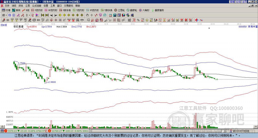The width and height of the screenshot is (258, 138).
Task: Click the 极反通道 indicator label
Action: [x=18, y=26]
